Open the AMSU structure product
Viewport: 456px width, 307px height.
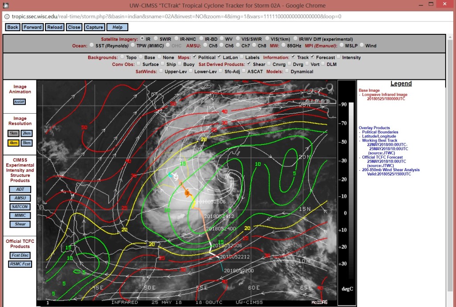coord(20,198)
